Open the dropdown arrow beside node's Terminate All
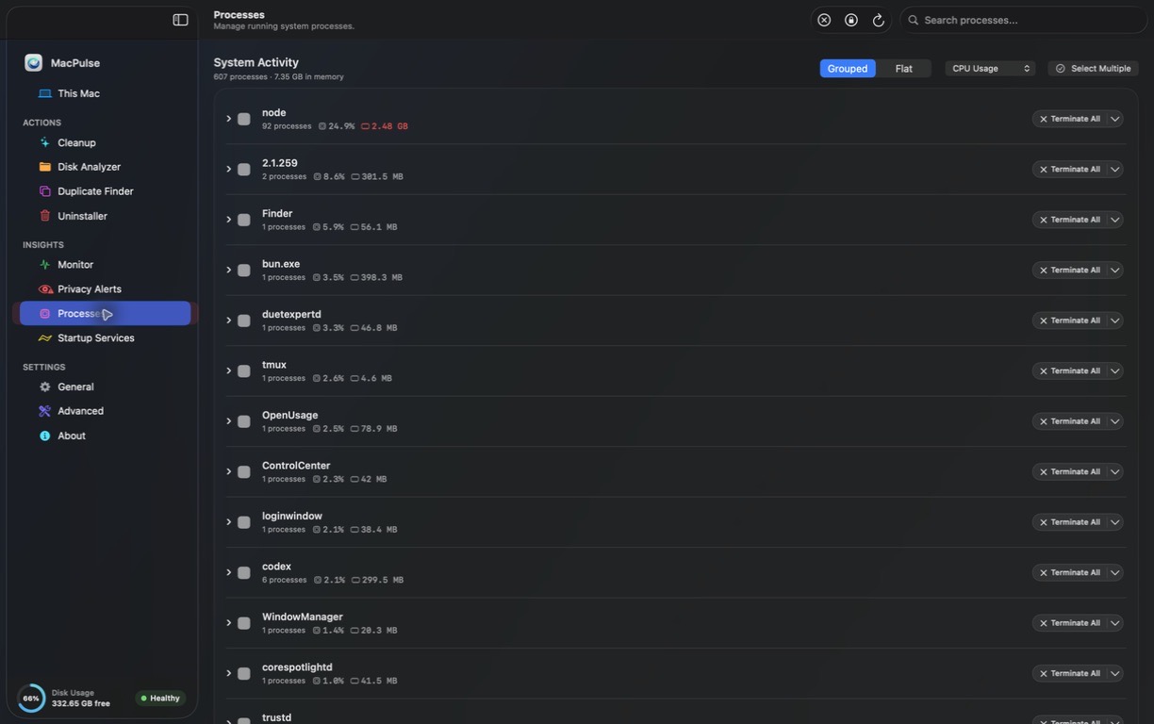 (x=1115, y=119)
